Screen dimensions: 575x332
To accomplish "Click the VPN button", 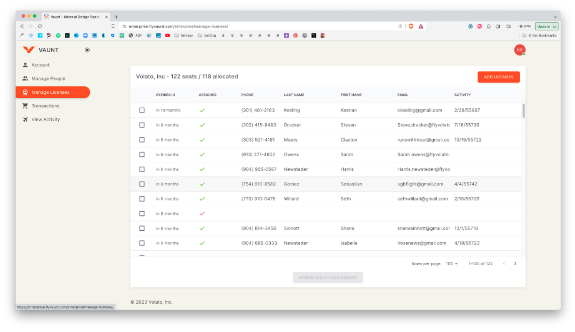I will 525,27.
